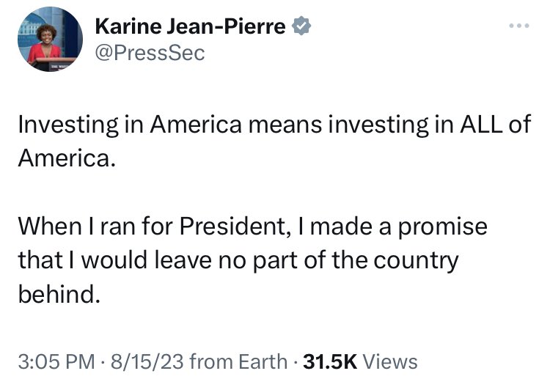The height and width of the screenshot is (379, 550).
Task: Open the @PressSec handle link
Action: point(150,54)
